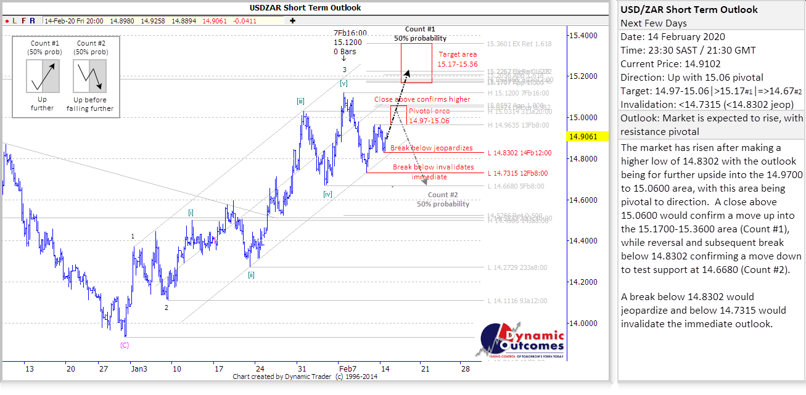806x395 pixels.
Task: Click the wave label [iv] on chart
Action: 327,193
